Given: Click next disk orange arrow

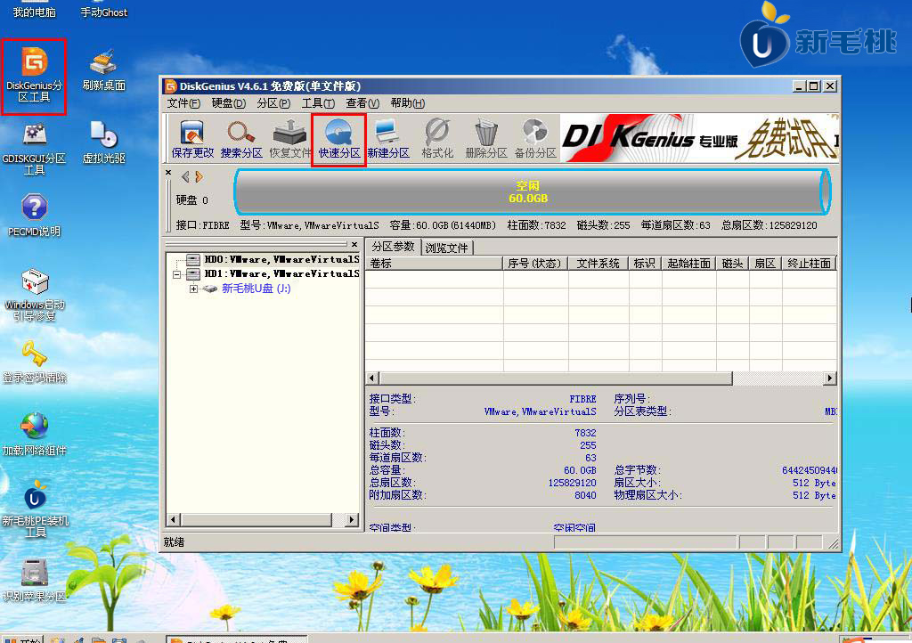Looking at the screenshot, I should pos(199,176).
